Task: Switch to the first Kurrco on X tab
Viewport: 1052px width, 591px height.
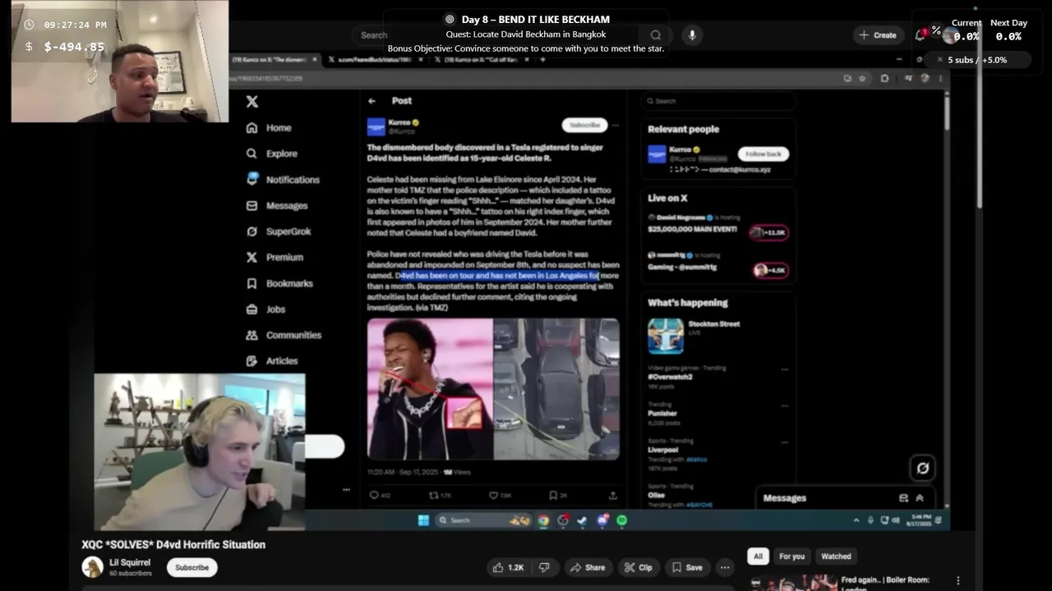Action: (x=274, y=60)
